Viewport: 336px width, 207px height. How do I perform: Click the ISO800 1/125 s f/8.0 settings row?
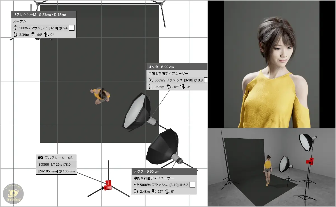pos(56,164)
